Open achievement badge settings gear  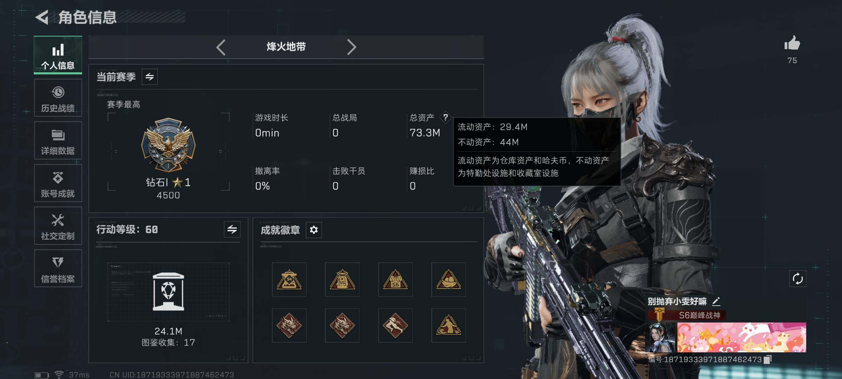click(x=314, y=230)
